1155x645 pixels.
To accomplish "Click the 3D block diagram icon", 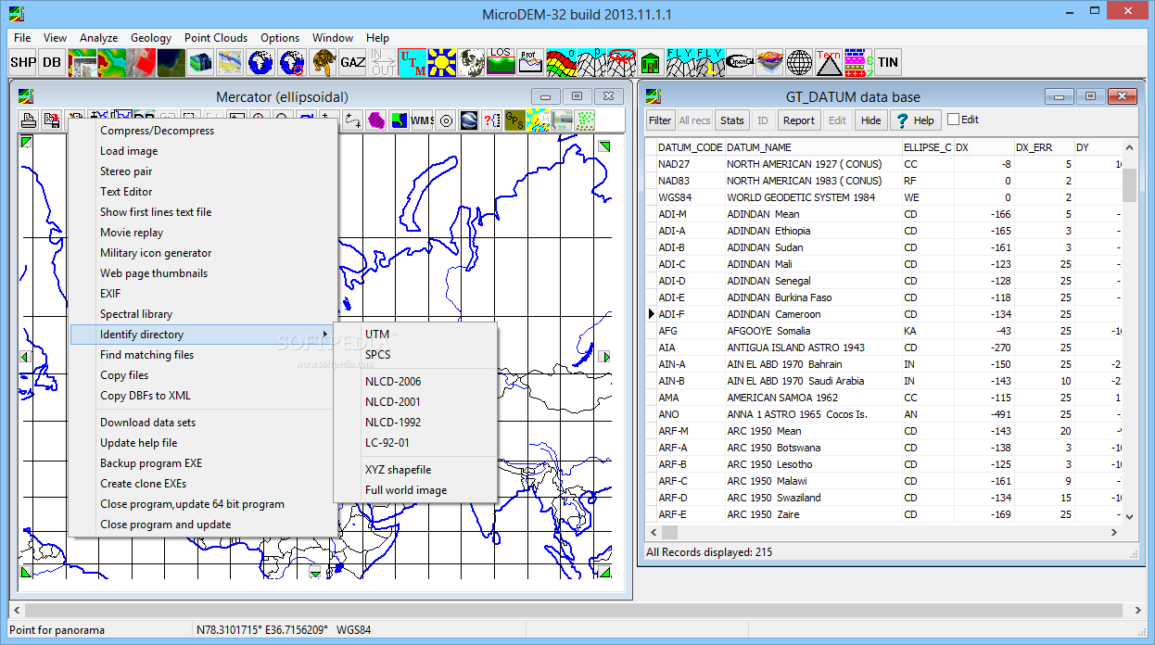I will [x=200, y=62].
